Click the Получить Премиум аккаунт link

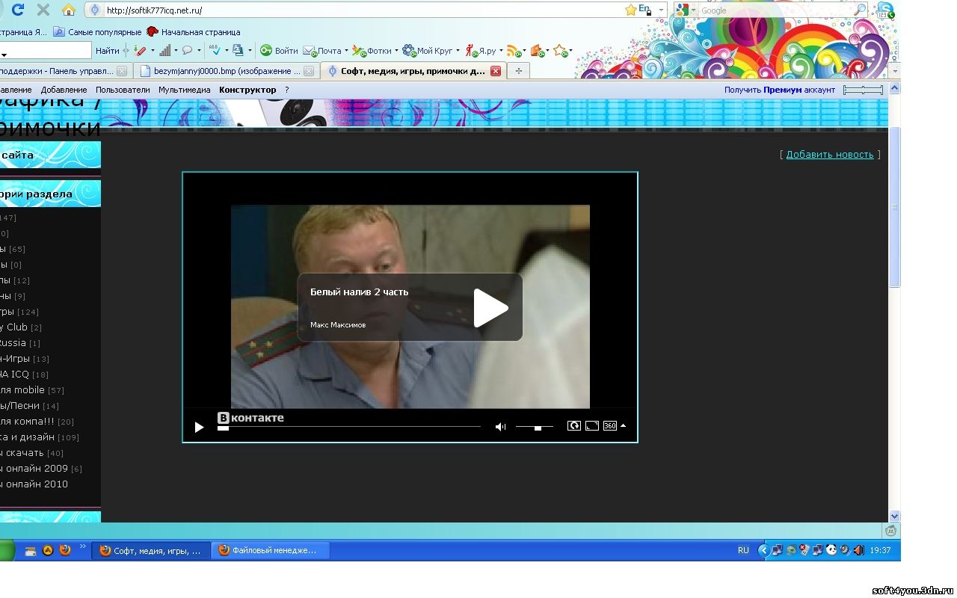(781, 90)
